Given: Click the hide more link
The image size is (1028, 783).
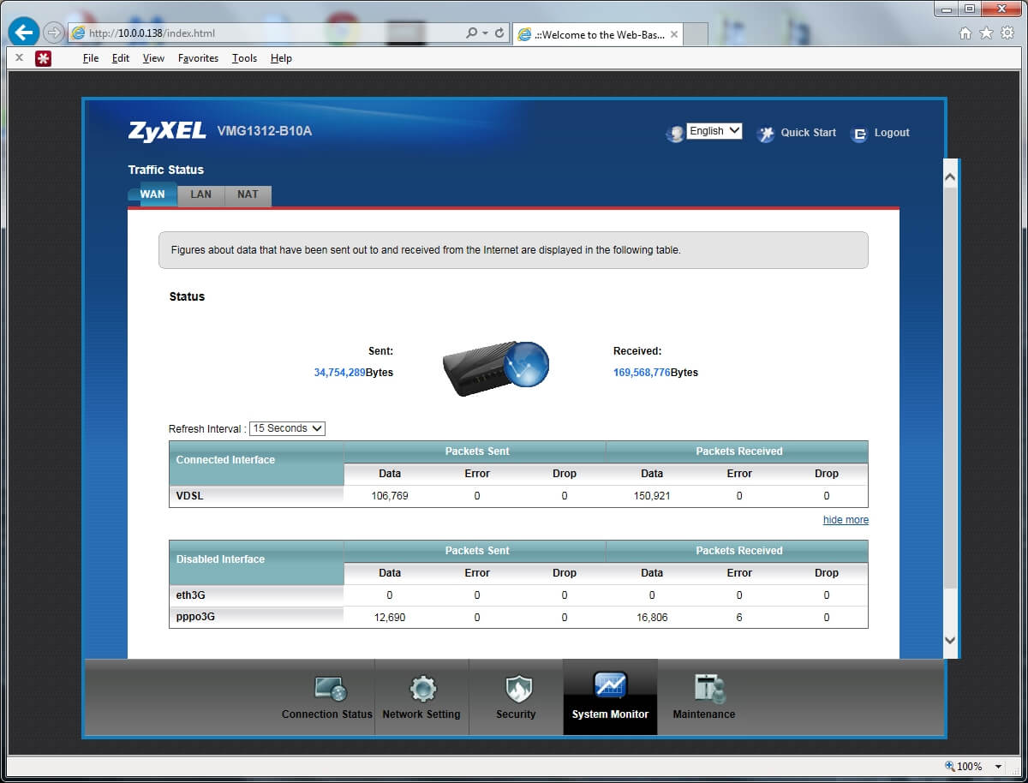Looking at the screenshot, I should tap(846, 520).
